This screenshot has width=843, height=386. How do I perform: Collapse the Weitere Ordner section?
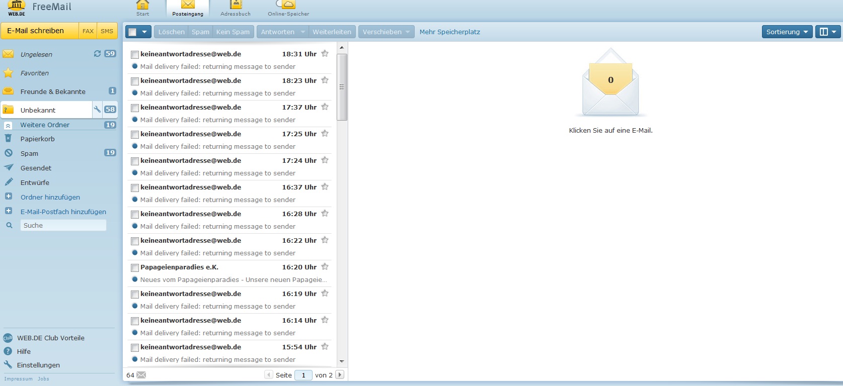click(8, 125)
